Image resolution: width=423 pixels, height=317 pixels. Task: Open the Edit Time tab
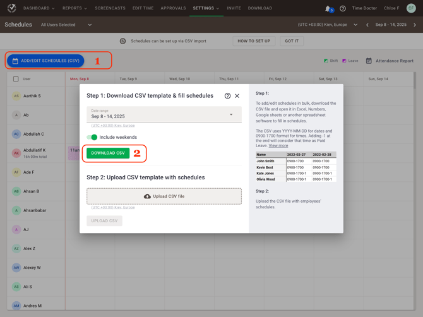143,8
